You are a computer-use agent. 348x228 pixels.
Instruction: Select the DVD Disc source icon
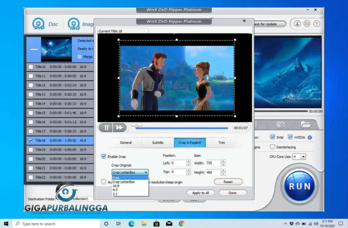pos(38,24)
